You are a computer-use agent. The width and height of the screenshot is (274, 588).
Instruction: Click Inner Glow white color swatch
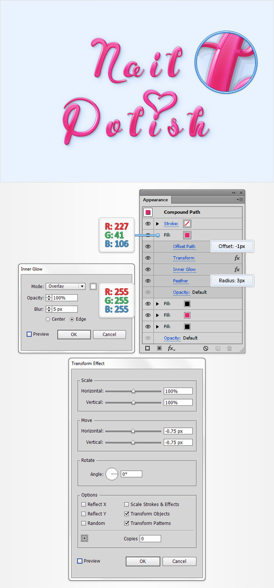click(93, 286)
